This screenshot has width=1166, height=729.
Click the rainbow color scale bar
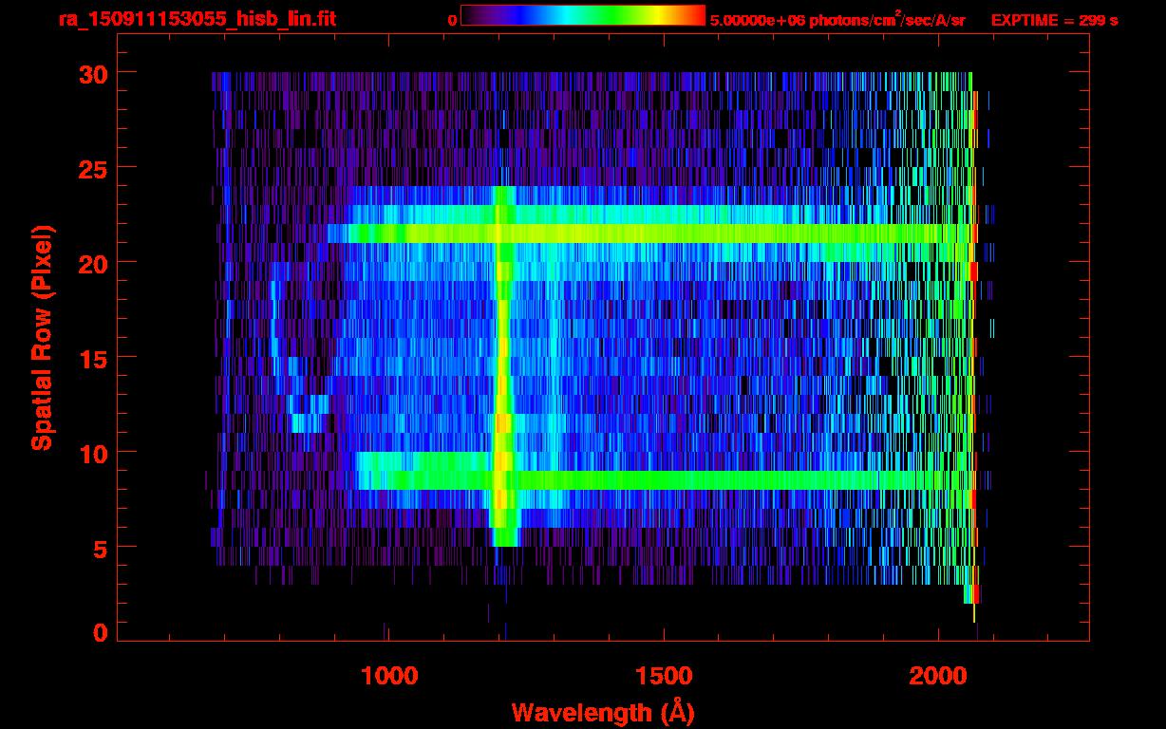[583, 15]
